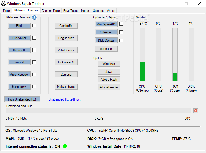This screenshot has width=206, height=153.
Task: Select the Malware Removal tab
Action: [x=26, y=10]
